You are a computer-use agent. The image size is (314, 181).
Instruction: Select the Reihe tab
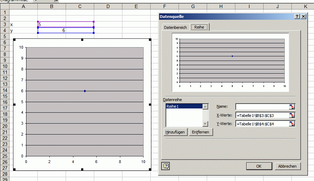[199, 27]
